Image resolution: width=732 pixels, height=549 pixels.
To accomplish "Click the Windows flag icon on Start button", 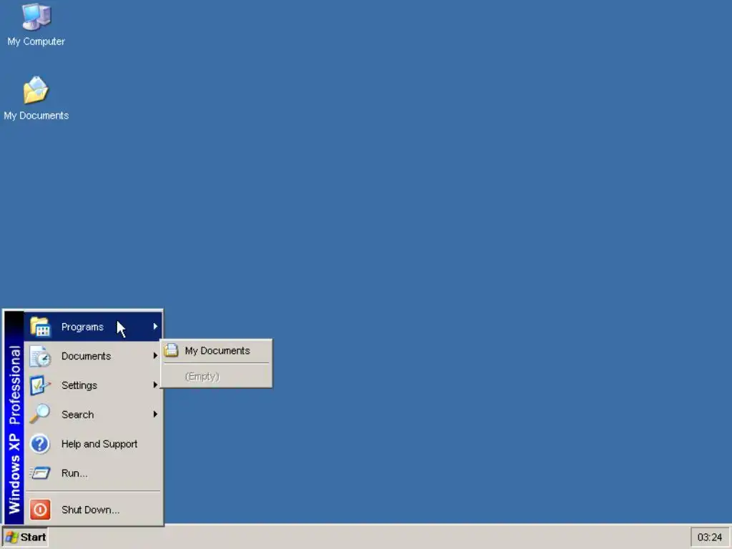I will coord(11,538).
